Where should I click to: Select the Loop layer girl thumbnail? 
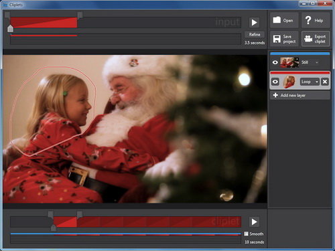point(289,82)
